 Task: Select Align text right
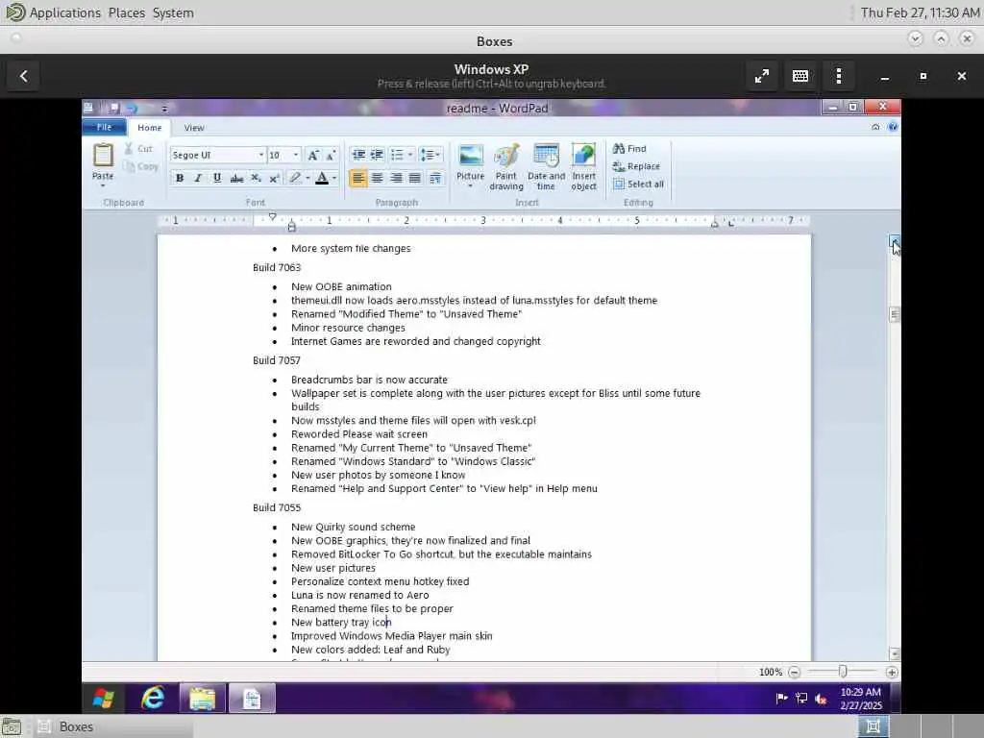point(396,178)
